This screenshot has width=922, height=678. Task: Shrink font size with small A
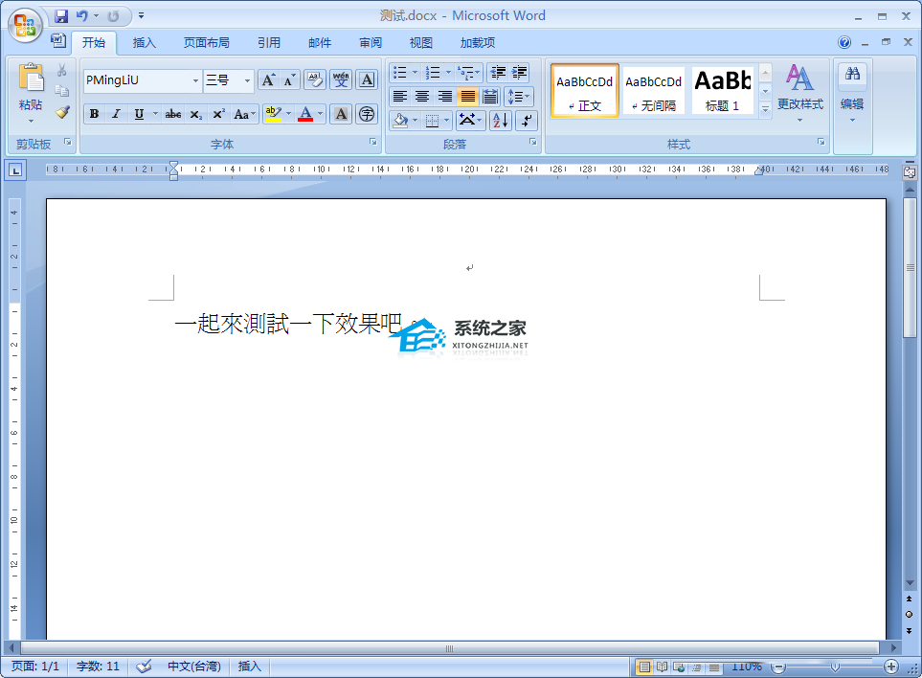coord(289,80)
